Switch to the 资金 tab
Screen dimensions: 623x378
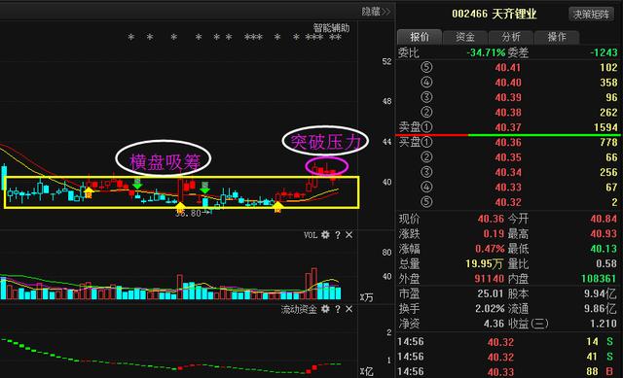tap(465, 37)
